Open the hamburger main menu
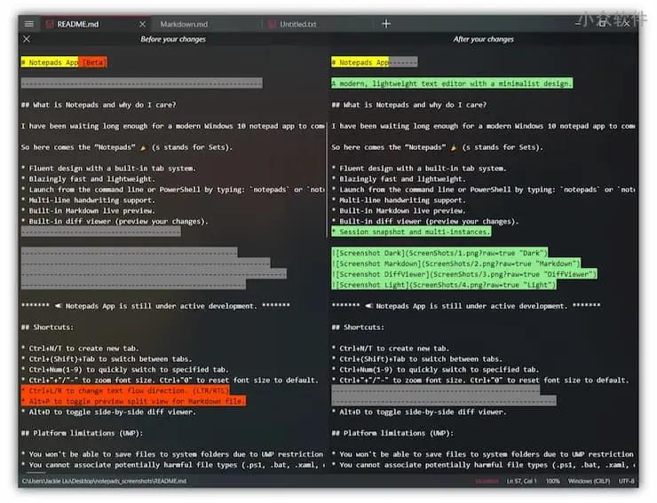The image size is (657, 503). click(x=29, y=24)
